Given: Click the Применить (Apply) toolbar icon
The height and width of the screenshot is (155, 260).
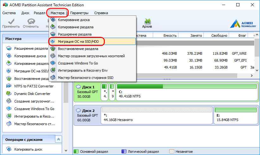Looking at the screenshot, I should coord(11,22).
